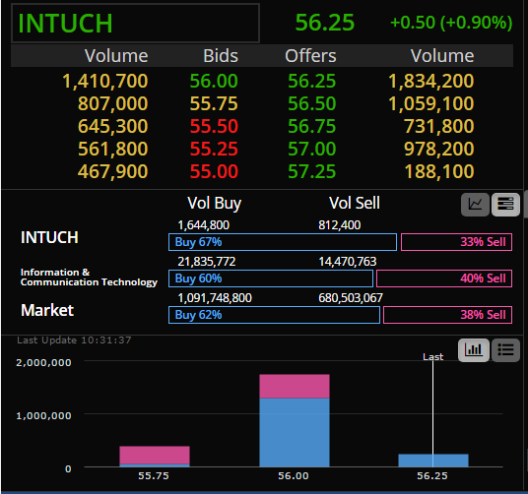
Task: Click the INTUCH Buy 67% bar
Action: coord(283,242)
